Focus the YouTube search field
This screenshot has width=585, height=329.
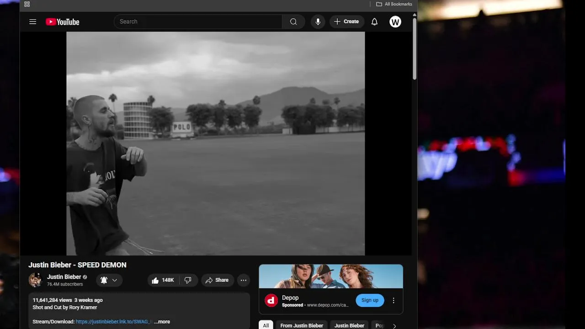[x=198, y=21]
